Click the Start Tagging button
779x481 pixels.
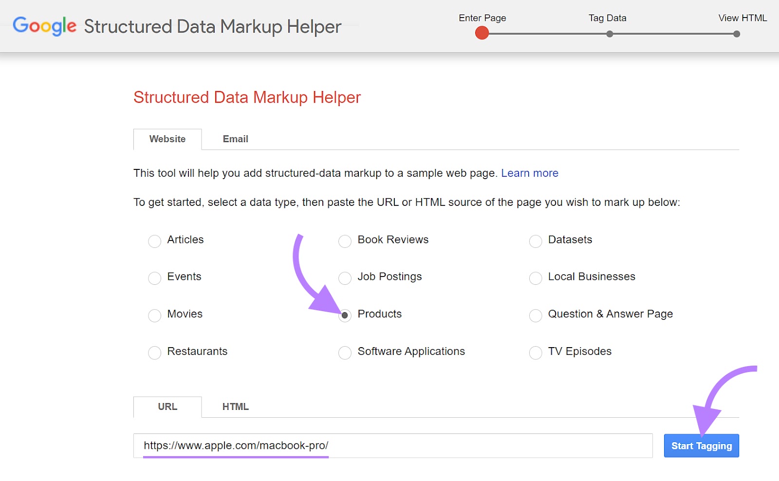click(701, 445)
